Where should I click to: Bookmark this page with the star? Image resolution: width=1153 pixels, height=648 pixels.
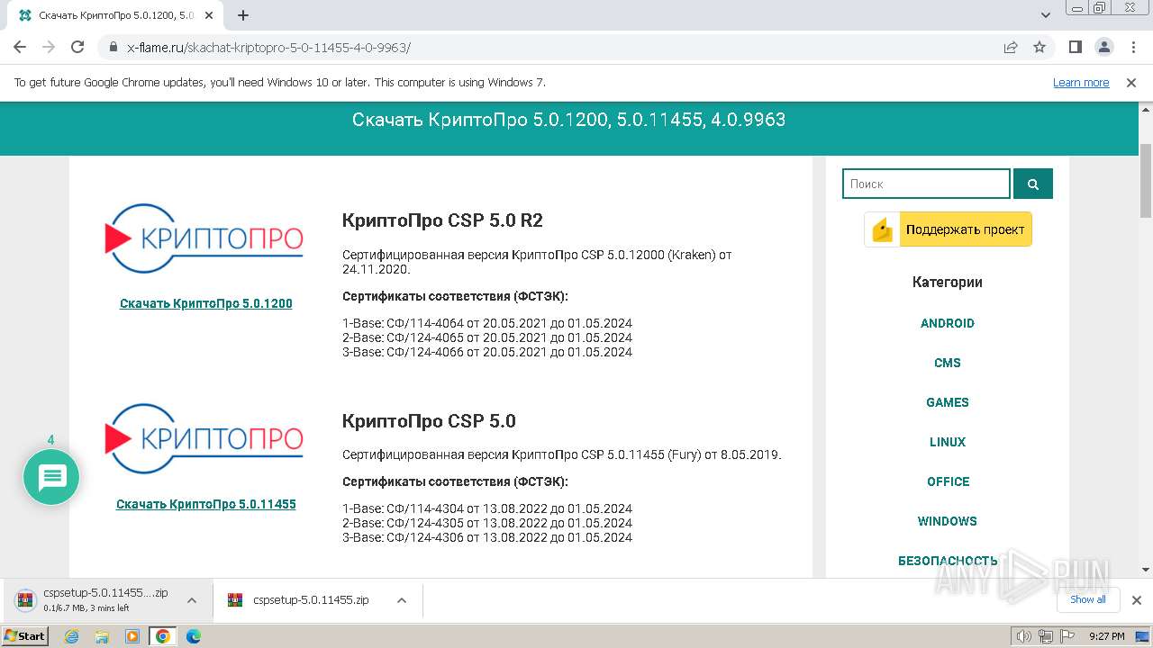[x=1040, y=47]
